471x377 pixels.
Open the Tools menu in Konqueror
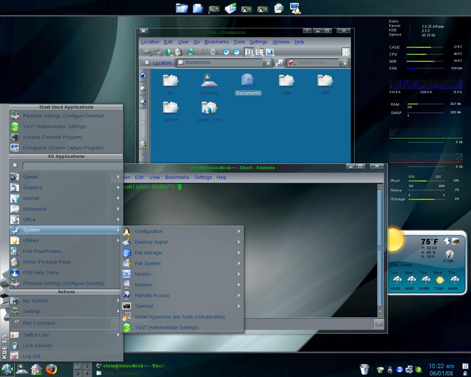click(239, 42)
